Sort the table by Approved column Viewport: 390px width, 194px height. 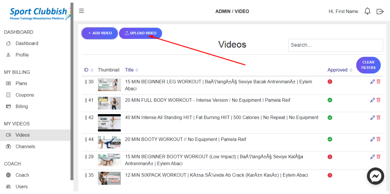pyautogui.click(x=340, y=70)
